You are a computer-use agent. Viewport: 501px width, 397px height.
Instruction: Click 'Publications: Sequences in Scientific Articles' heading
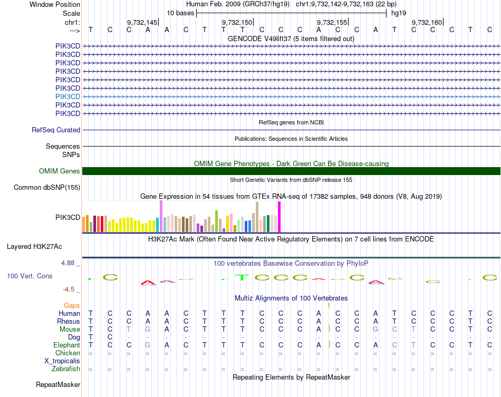click(x=291, y=139)
